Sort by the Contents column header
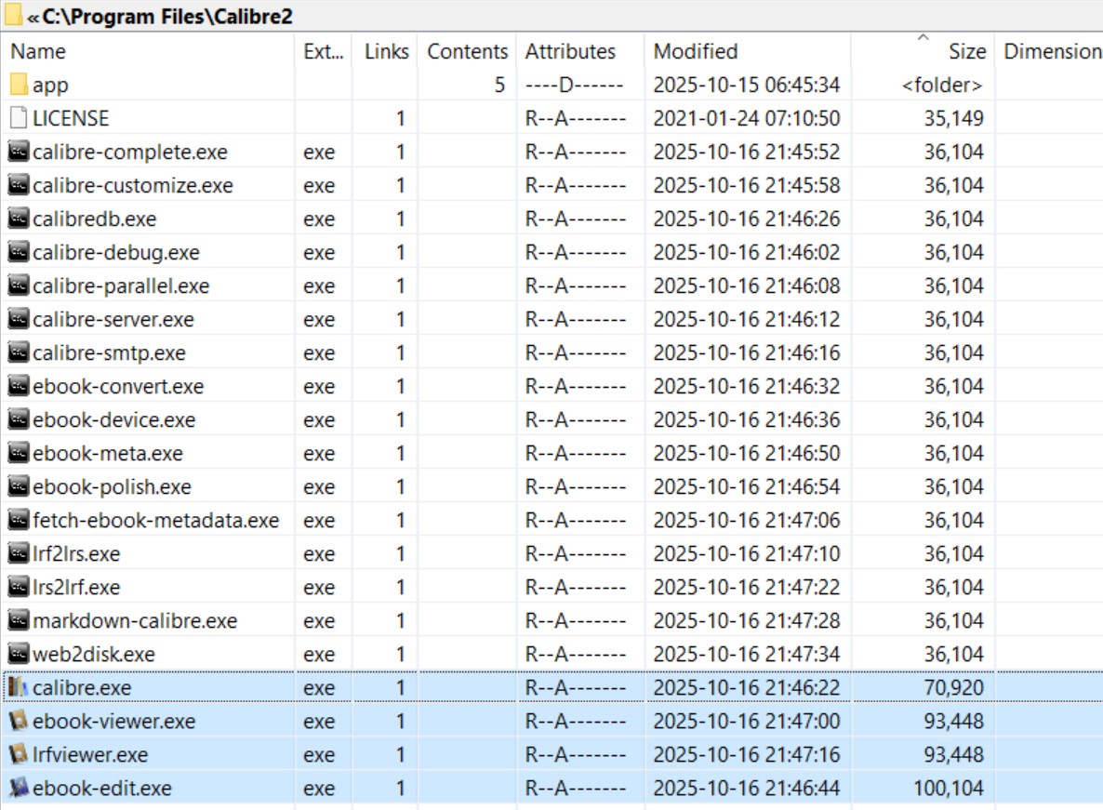1103x810 pixels. [467, 51]
